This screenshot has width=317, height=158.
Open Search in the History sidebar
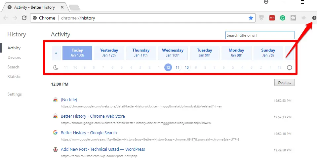click(13, 67)
